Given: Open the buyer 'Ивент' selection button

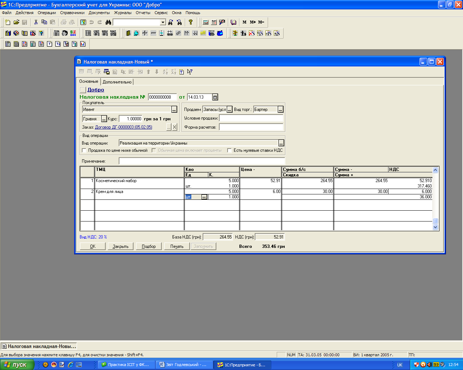Looking at the screenshot, I should 174,109.
